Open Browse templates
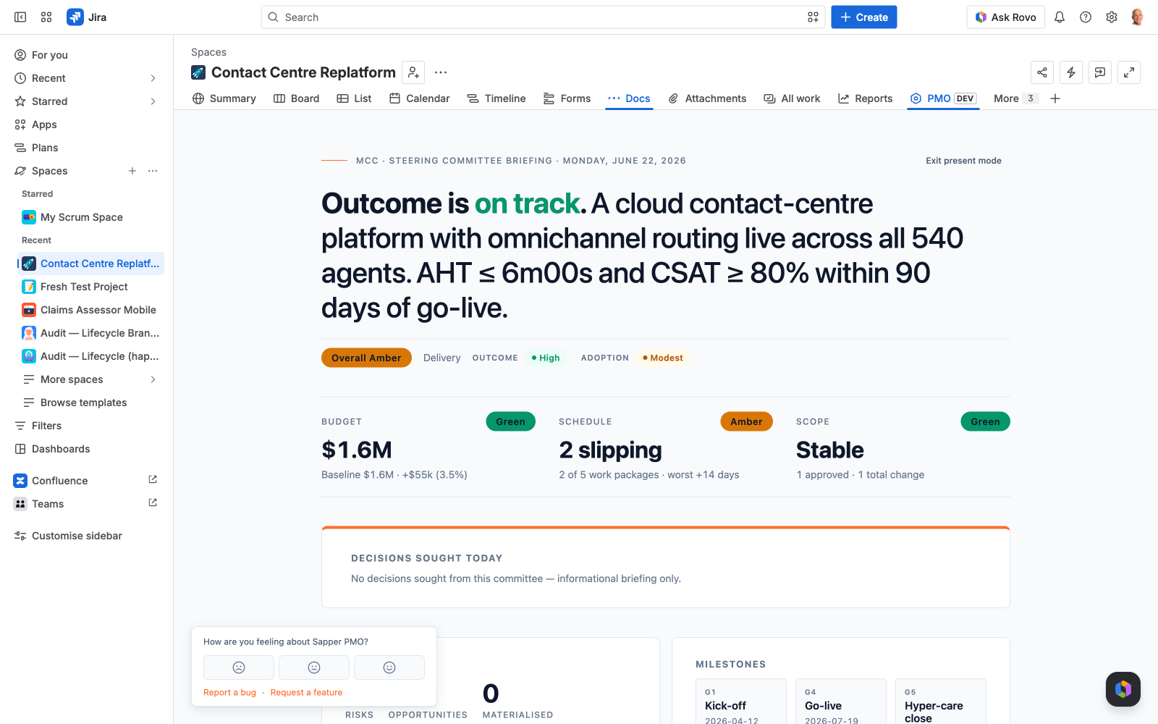The width and height of the screenshot is (1158, 724). (x=90, y=403)
